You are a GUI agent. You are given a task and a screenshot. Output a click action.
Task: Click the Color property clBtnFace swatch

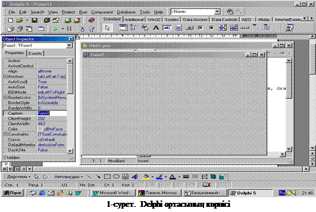[x=40, y=129]
